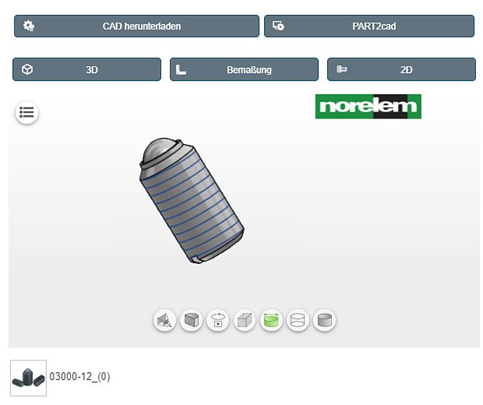Screen dimensions: 483x405
Task: Switch to the 3D view tab
Action: pyautogui.click(x=87, y=70)
